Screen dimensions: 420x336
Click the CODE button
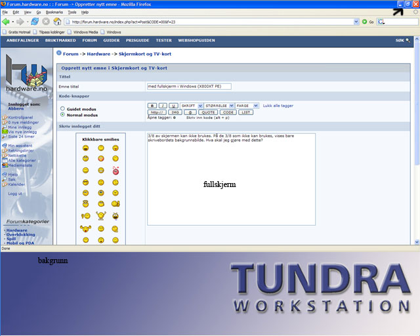pyautogui.click(x=228, y=112)
